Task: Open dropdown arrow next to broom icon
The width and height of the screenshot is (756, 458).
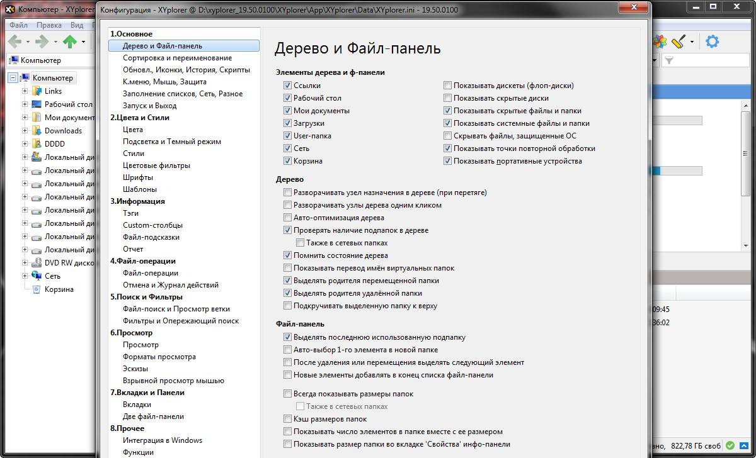Action: pyautogui.click(x=692, y=42)
